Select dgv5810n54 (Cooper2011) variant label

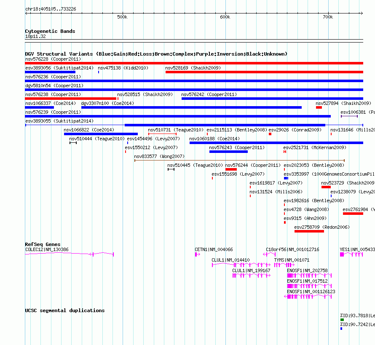pyautogui.click(x=54, y=86)
